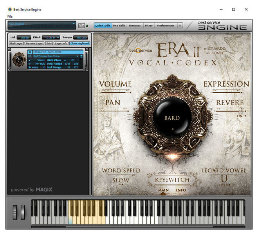Click the MAIN page heart marker icon
The width and height of the screenshot is (258, 235).
163,194
